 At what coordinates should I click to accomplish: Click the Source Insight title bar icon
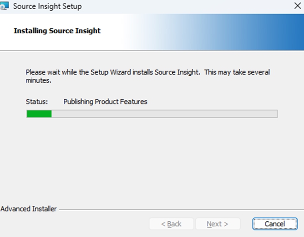[x=5, y=6]
